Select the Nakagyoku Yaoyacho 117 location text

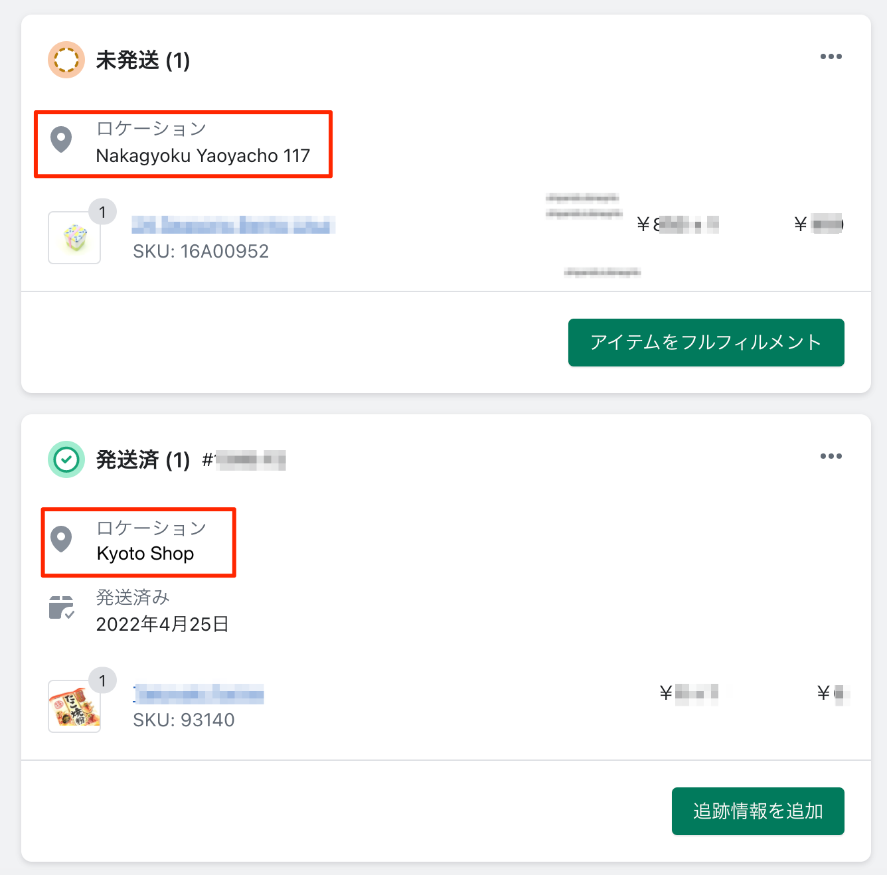point(203,156)
